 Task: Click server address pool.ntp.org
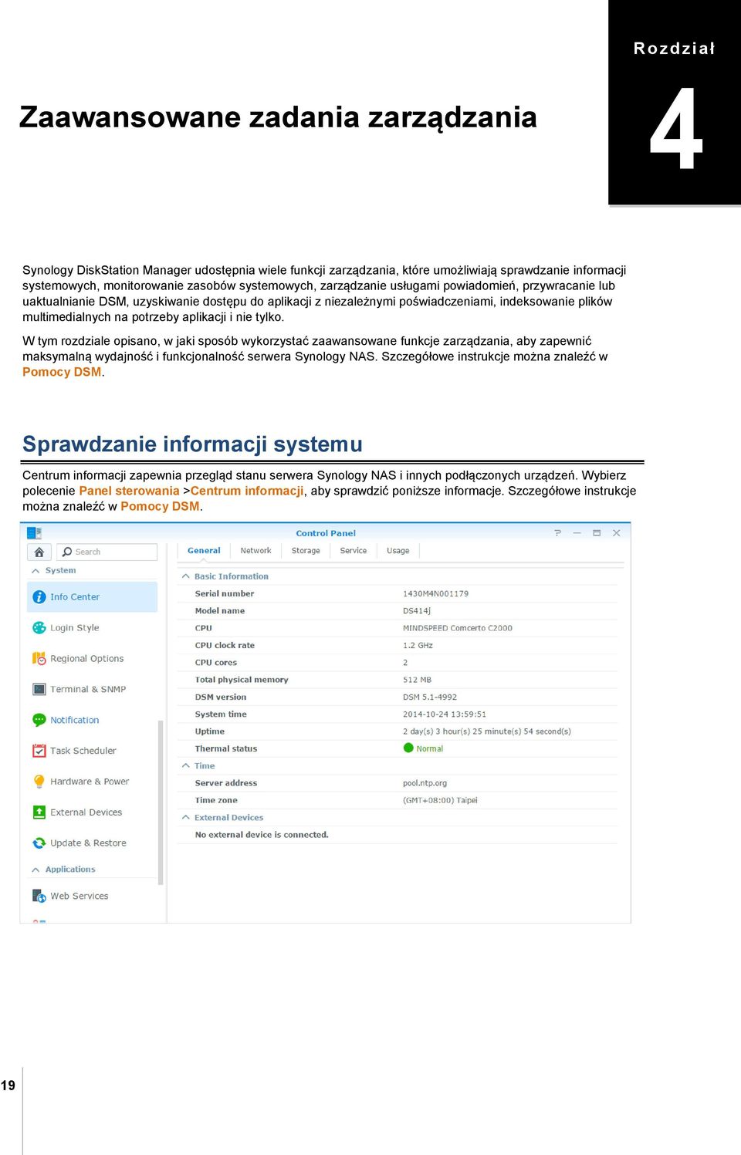[425, 783]
